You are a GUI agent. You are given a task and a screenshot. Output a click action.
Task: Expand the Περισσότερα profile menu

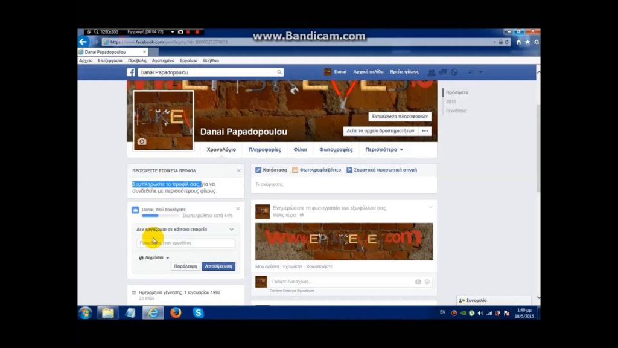[384, 150]
